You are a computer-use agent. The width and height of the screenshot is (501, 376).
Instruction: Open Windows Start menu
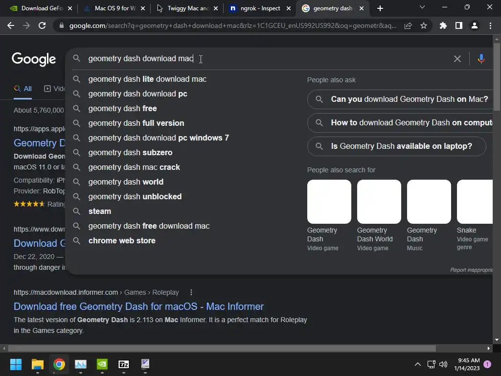(16, 364)
